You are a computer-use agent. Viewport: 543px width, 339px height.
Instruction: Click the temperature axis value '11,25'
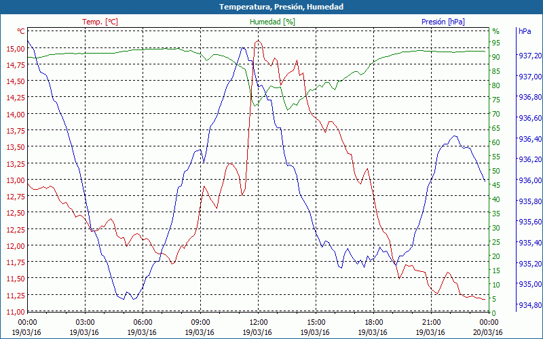click(x=16, y=295)
